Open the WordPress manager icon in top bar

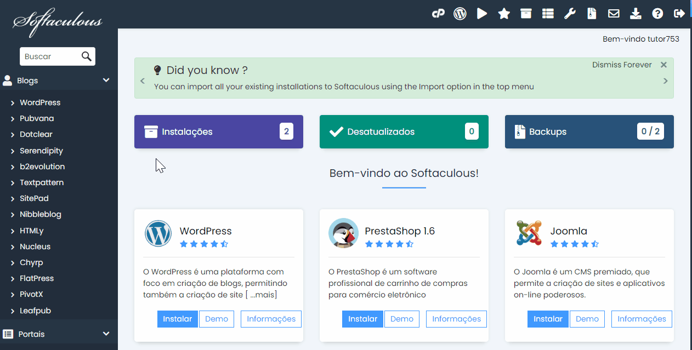tap(460, 14)
